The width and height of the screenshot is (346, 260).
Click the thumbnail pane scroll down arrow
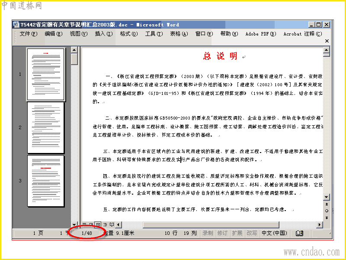coord(74,224)
